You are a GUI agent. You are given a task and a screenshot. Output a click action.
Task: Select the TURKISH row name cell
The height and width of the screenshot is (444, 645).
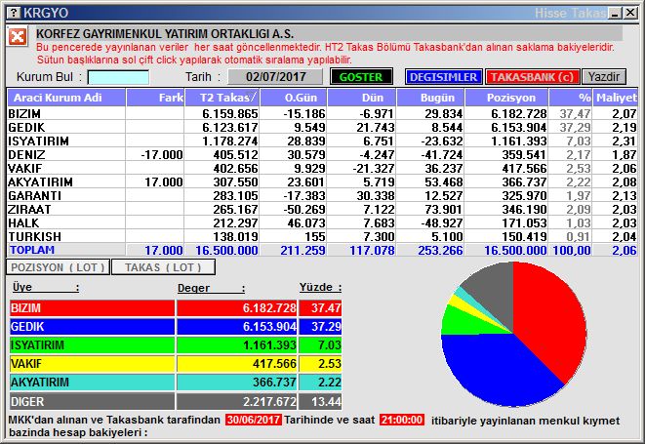click(66, 236)
